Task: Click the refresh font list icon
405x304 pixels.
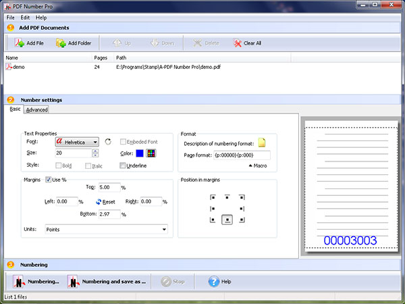Action: click(108, 142)
